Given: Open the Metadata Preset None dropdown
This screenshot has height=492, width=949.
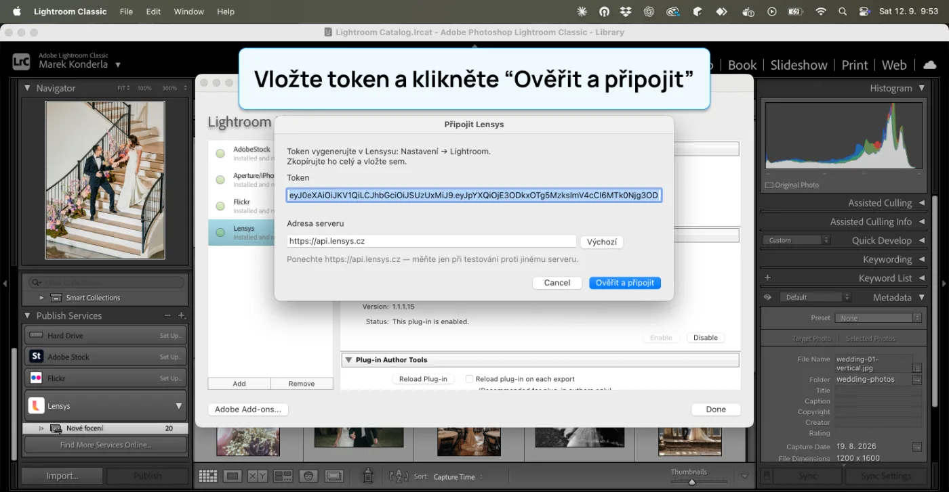Looking at the screenshot, I should pyautogui.click(x=879, y=318).
